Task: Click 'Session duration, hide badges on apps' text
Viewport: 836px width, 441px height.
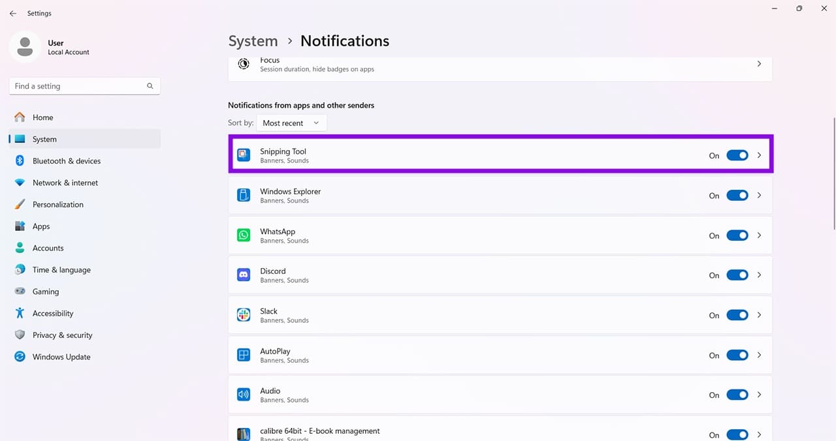Action: (x=317, y=69)
